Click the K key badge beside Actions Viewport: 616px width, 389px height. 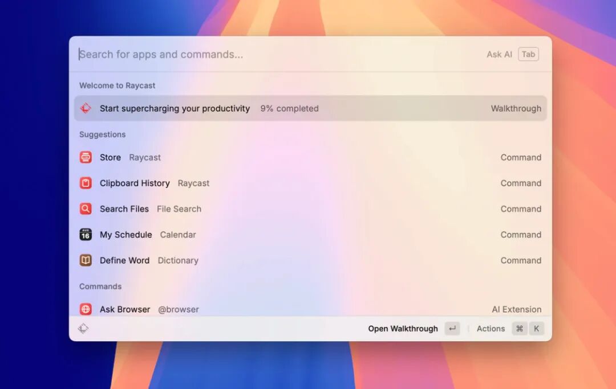tap(536, 329)
